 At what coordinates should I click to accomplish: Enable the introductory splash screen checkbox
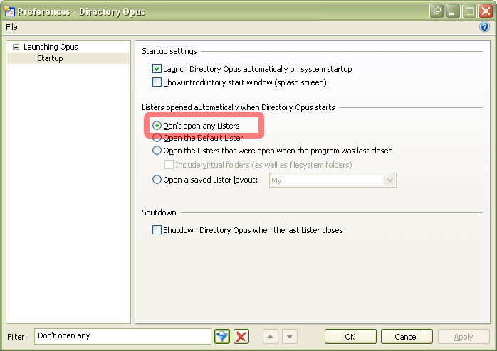click(x=157, y=82)
